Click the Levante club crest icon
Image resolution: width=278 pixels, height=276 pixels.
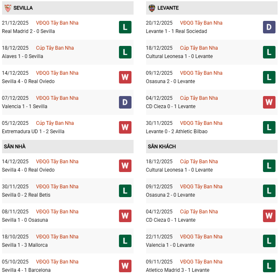point(152,8)
